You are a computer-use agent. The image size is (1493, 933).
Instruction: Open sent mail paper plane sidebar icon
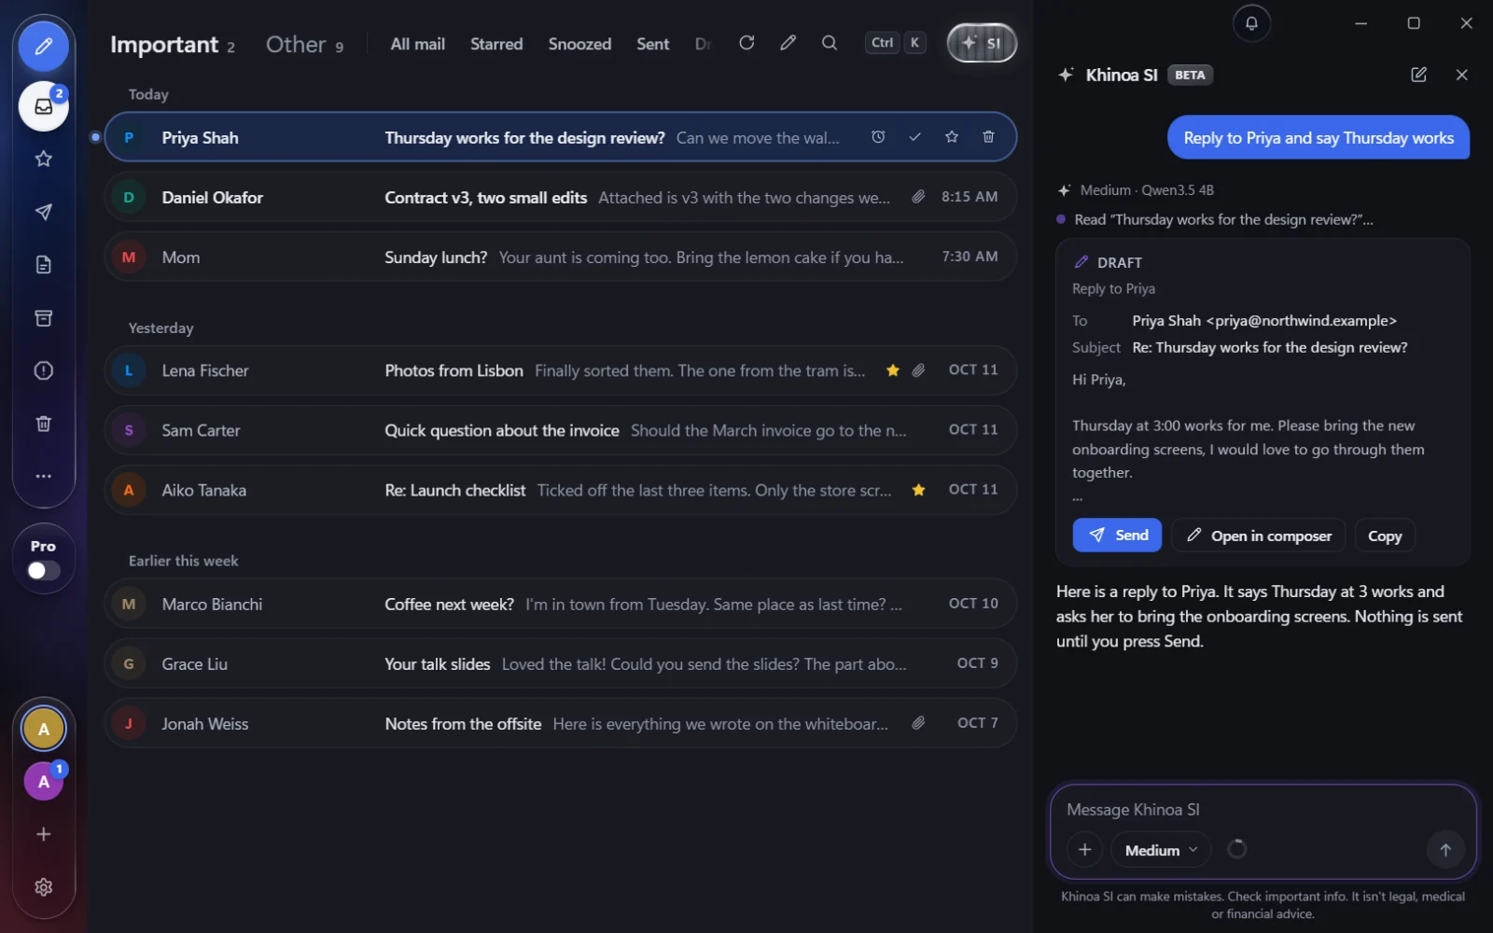click(43, 212)
